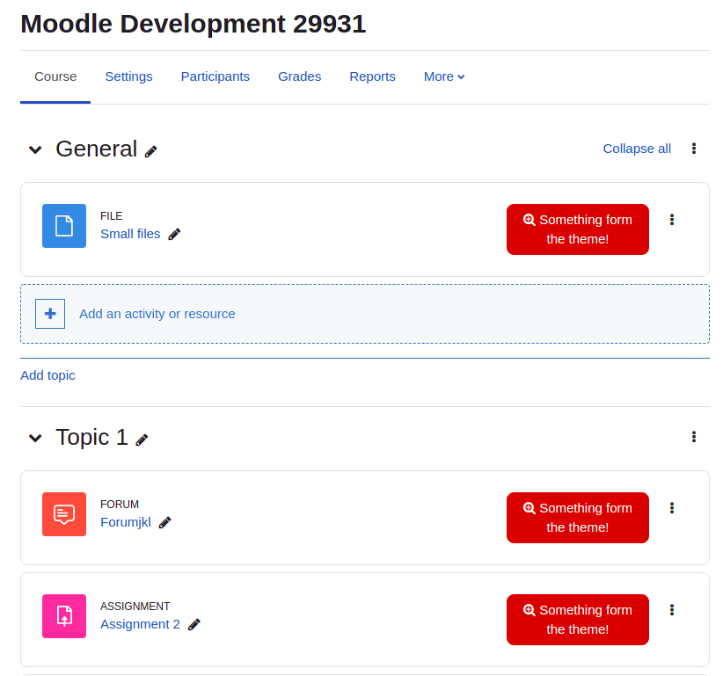Click the ASSIGNMENT type label
Screen dimensions: 723x676
[x=135, y=606]
